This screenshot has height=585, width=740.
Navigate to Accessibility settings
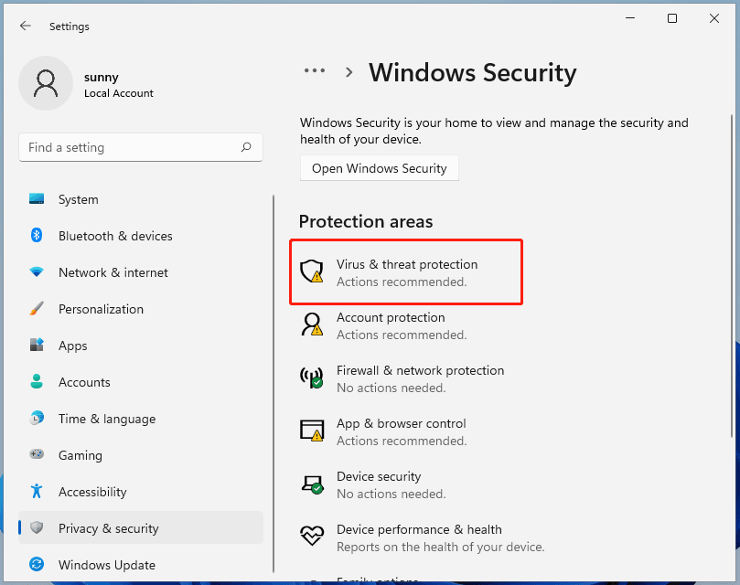(x=92, y=492)
